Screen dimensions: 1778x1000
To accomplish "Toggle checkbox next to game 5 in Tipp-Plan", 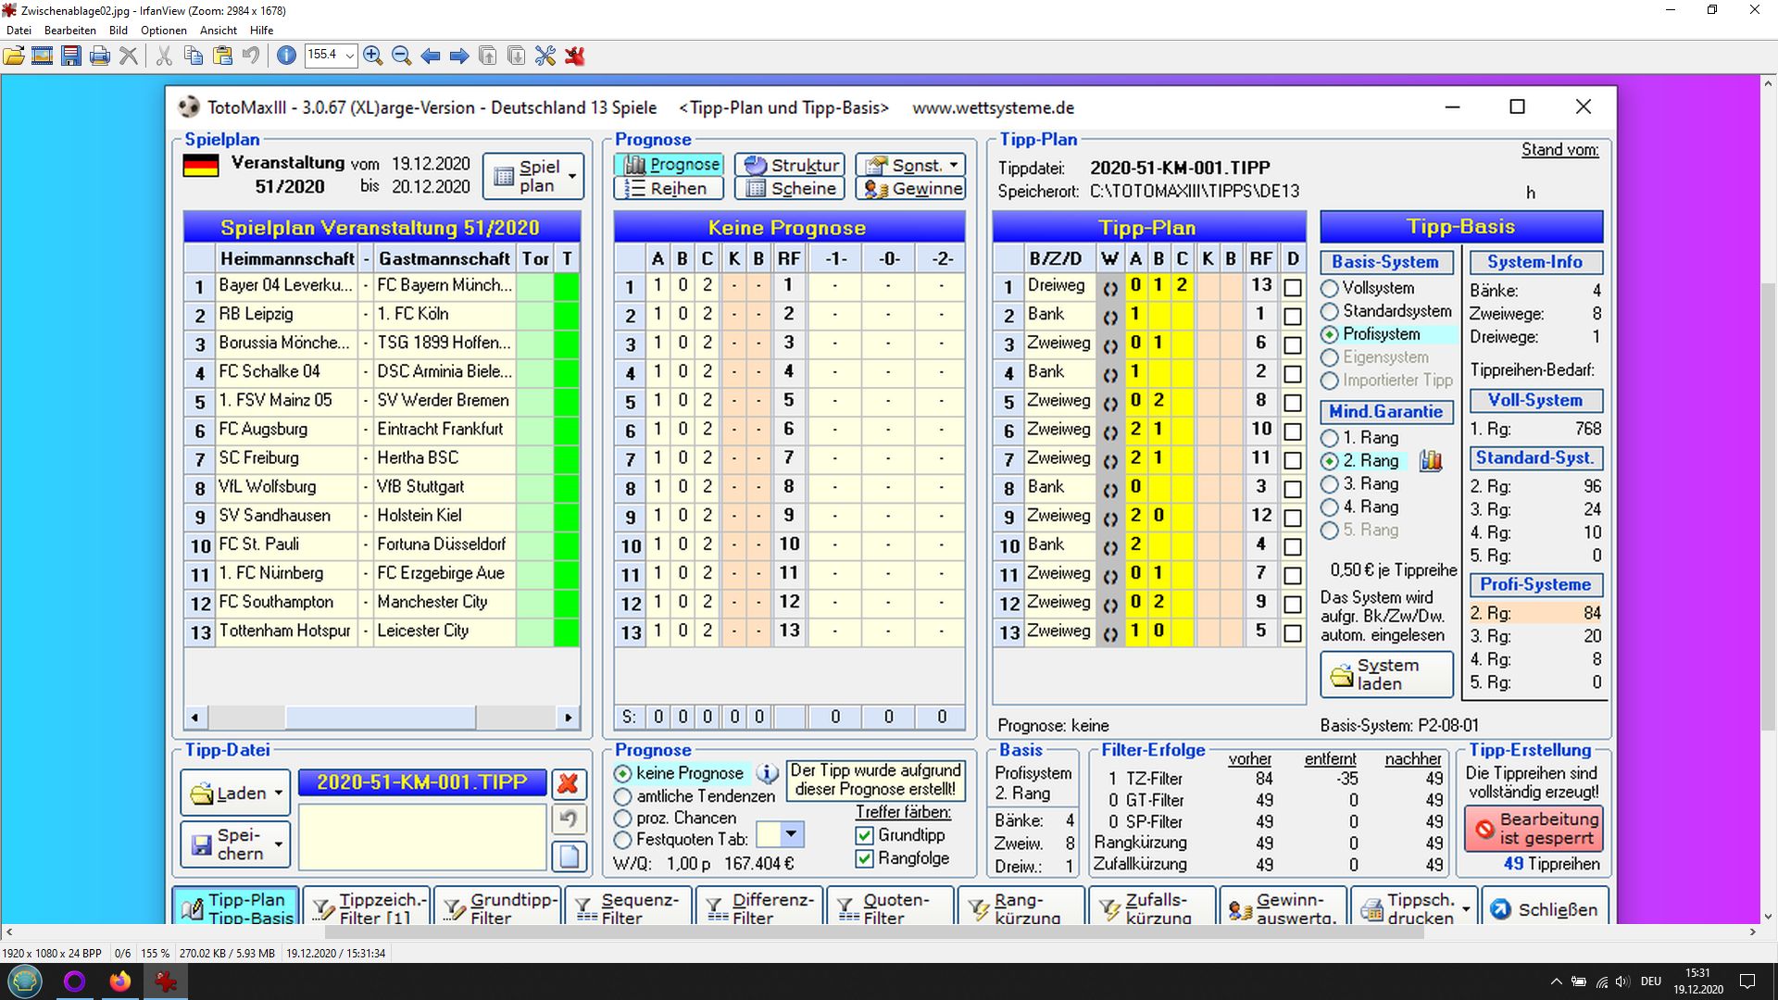I will click(1292, 402).
